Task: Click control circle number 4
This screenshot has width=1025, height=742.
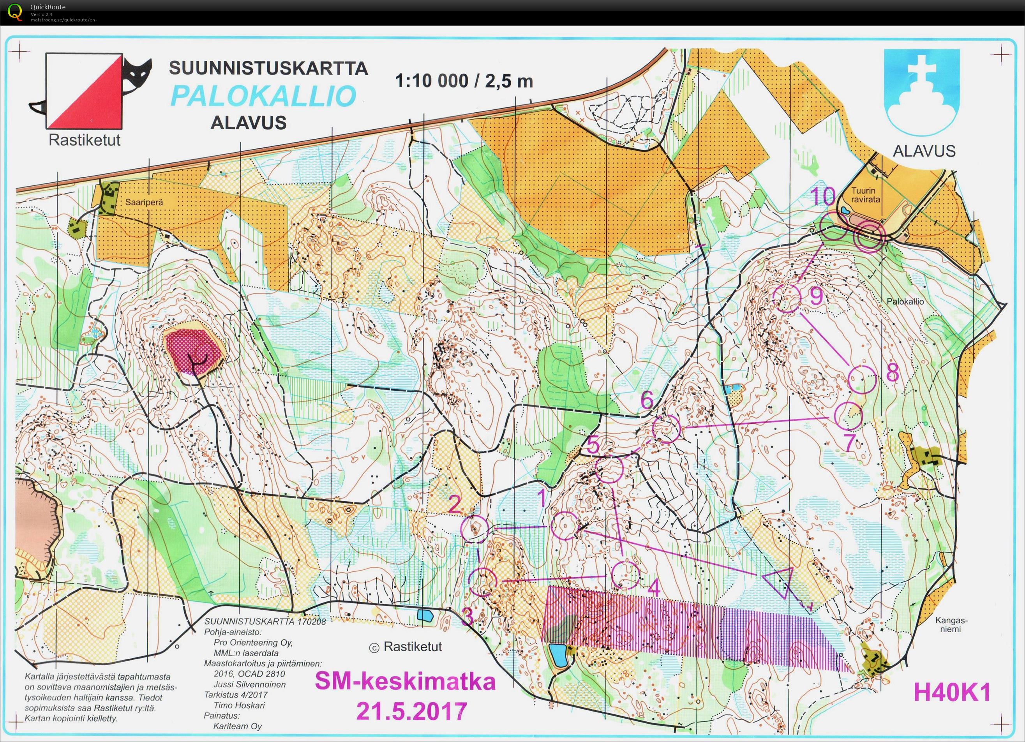Action: coord(626,575)
